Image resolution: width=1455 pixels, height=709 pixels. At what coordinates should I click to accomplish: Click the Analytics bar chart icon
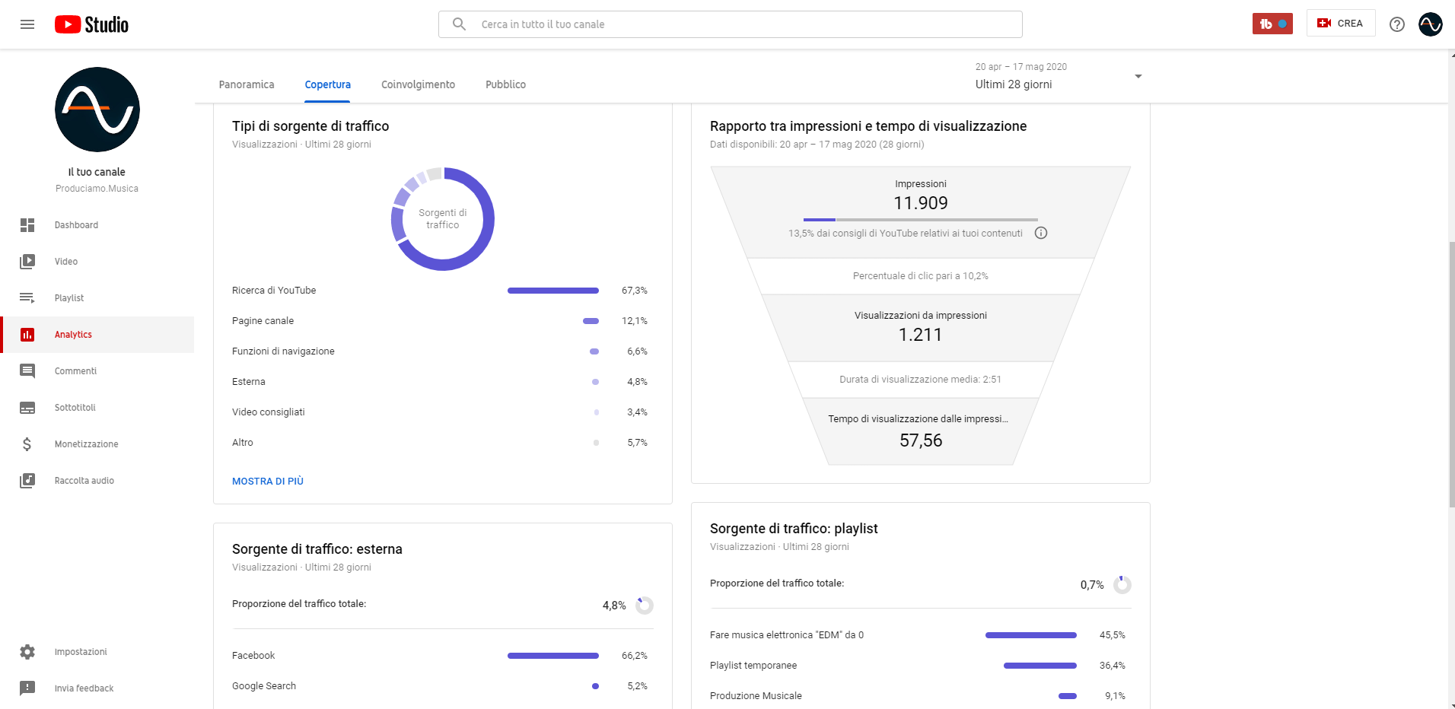[x=27, y=335]
